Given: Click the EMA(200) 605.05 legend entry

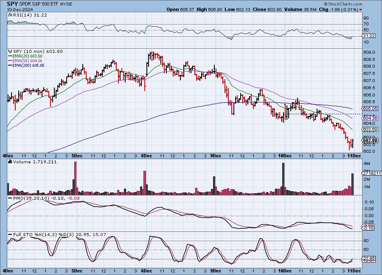Looking at the screenshot, I should [x=28, y=65].
